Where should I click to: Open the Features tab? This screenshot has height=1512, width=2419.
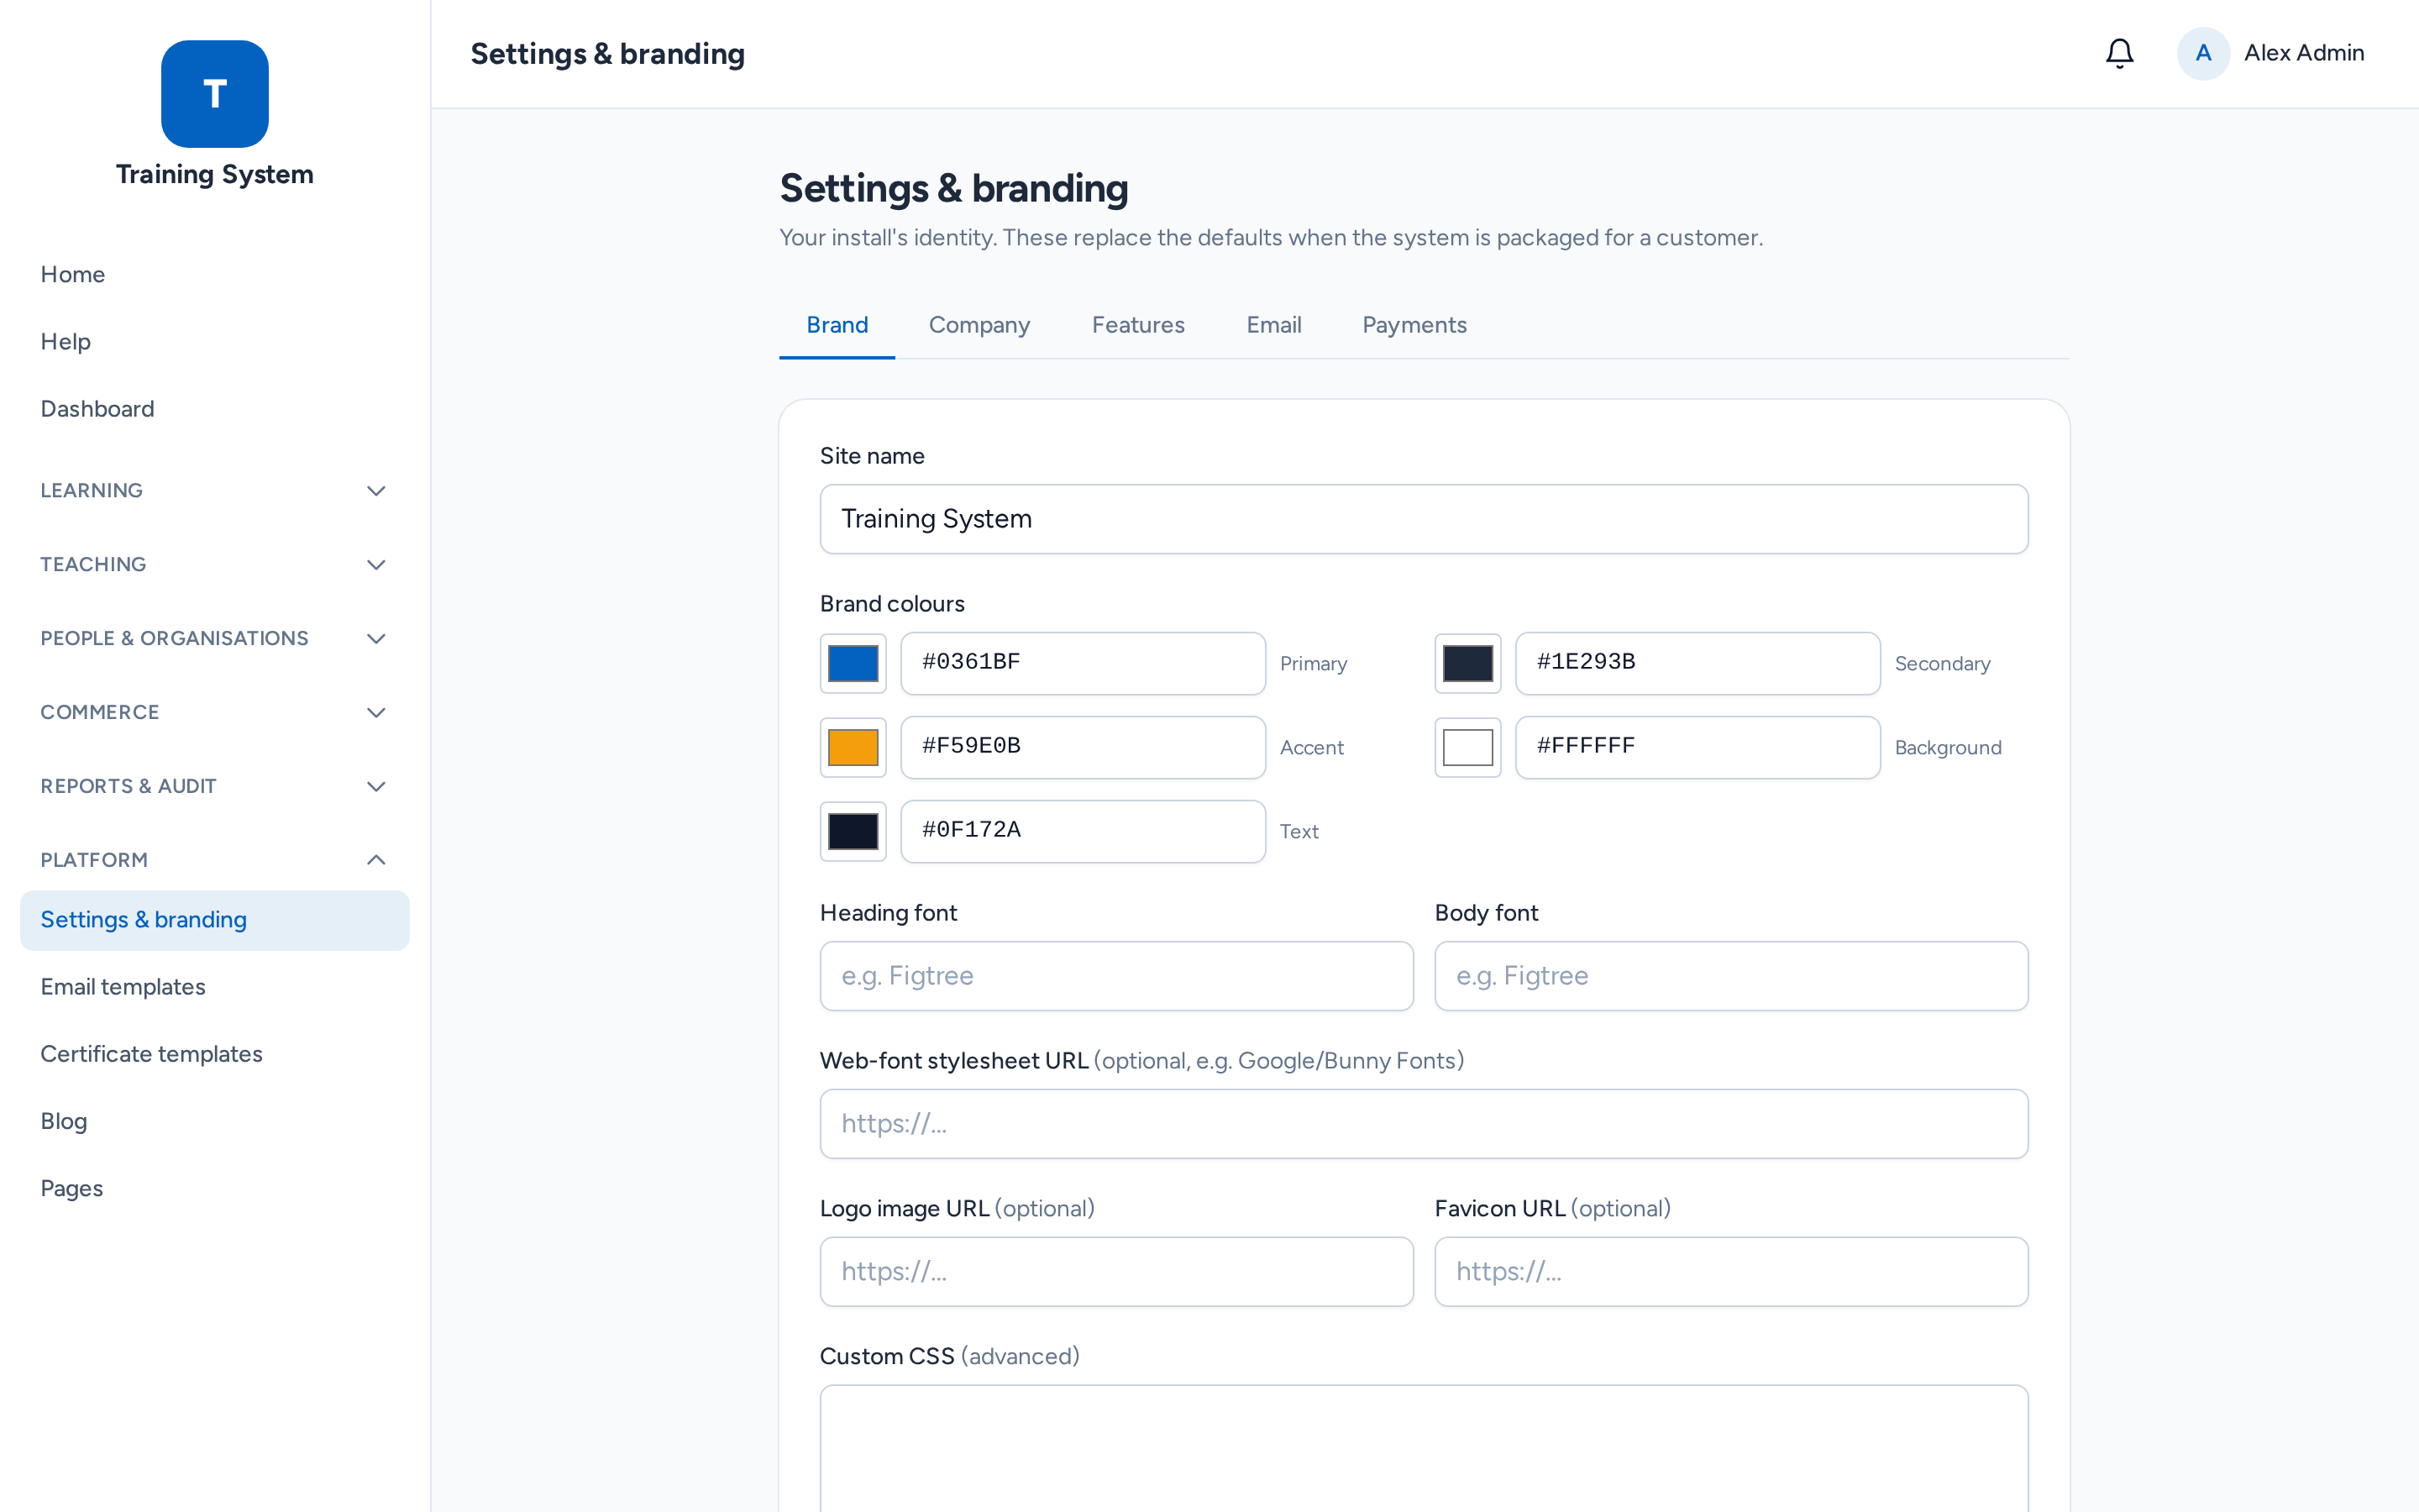[1137, 325]
